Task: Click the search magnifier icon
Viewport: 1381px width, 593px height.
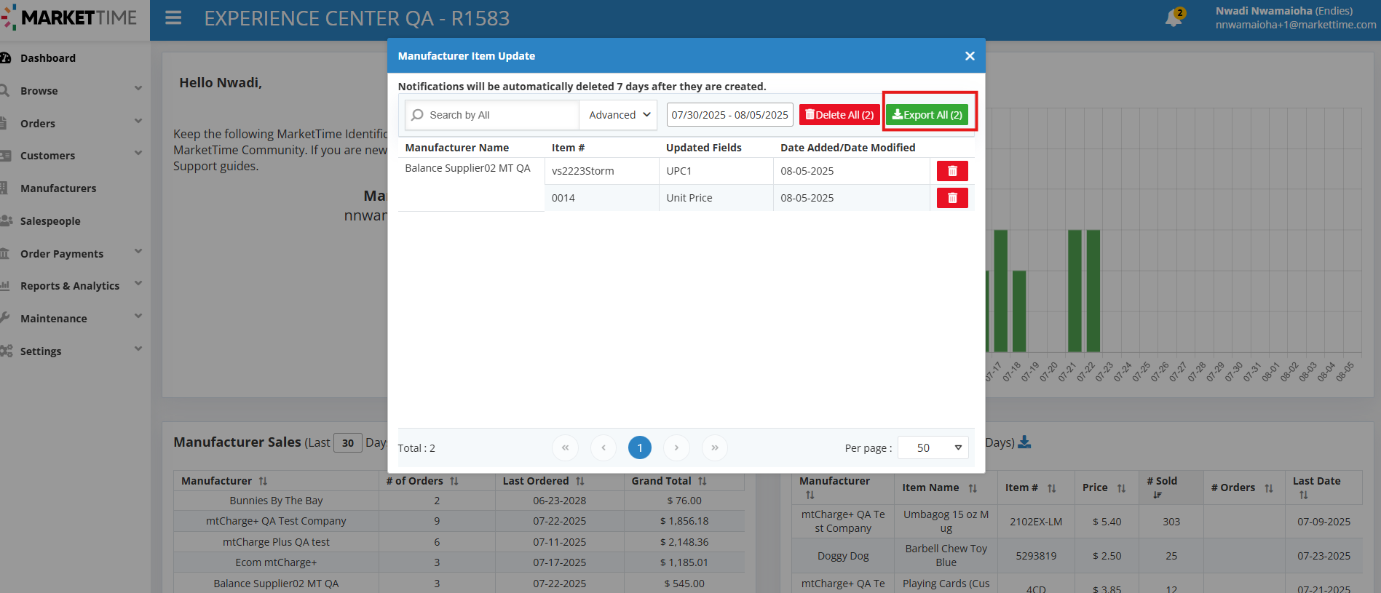Action: (x=417, y=115)
